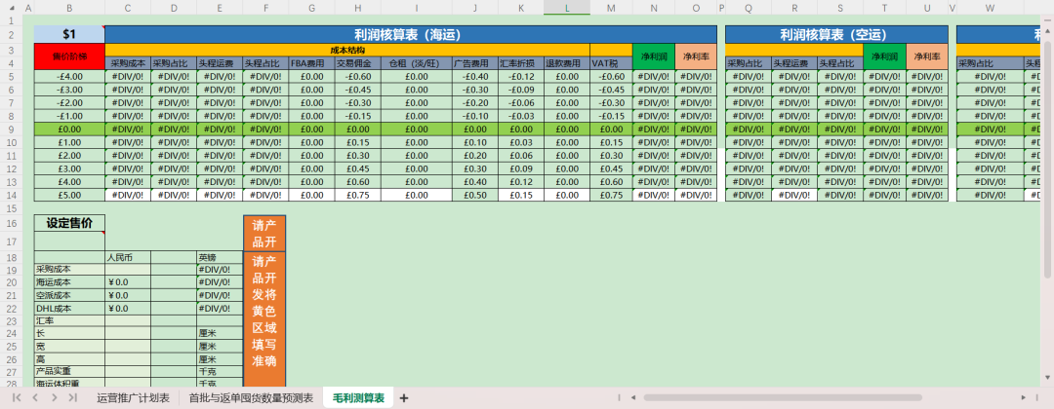Click the 采购成本 header in column C
Viewport: 1054px width, 409px height.
click(128, 63)
